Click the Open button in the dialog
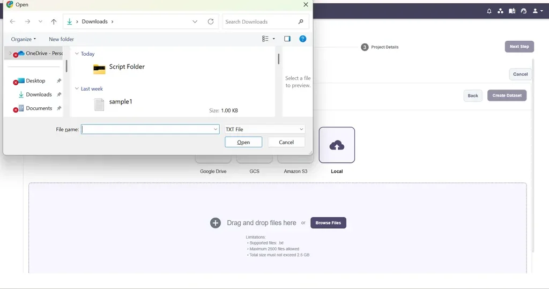 coord(243,142)
